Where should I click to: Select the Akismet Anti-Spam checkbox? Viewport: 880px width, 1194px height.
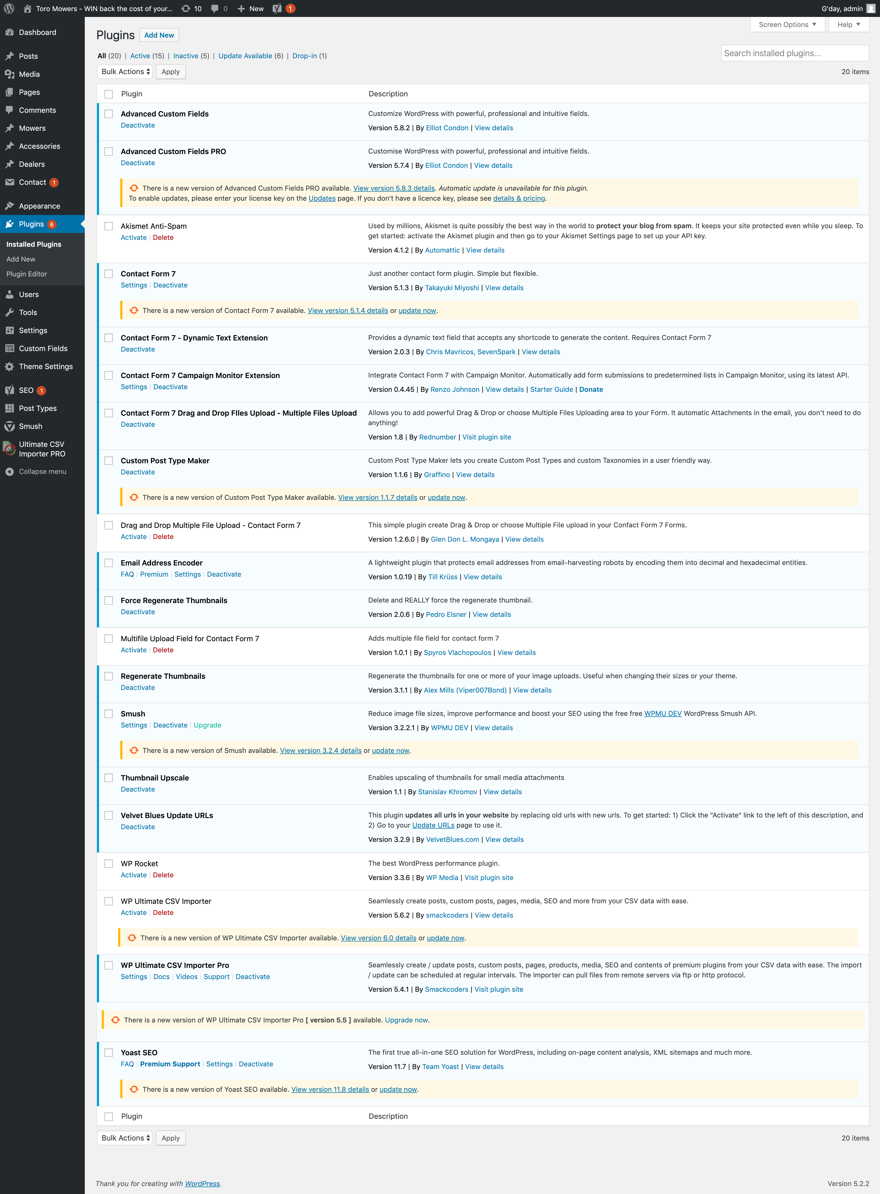coord(109,226)
